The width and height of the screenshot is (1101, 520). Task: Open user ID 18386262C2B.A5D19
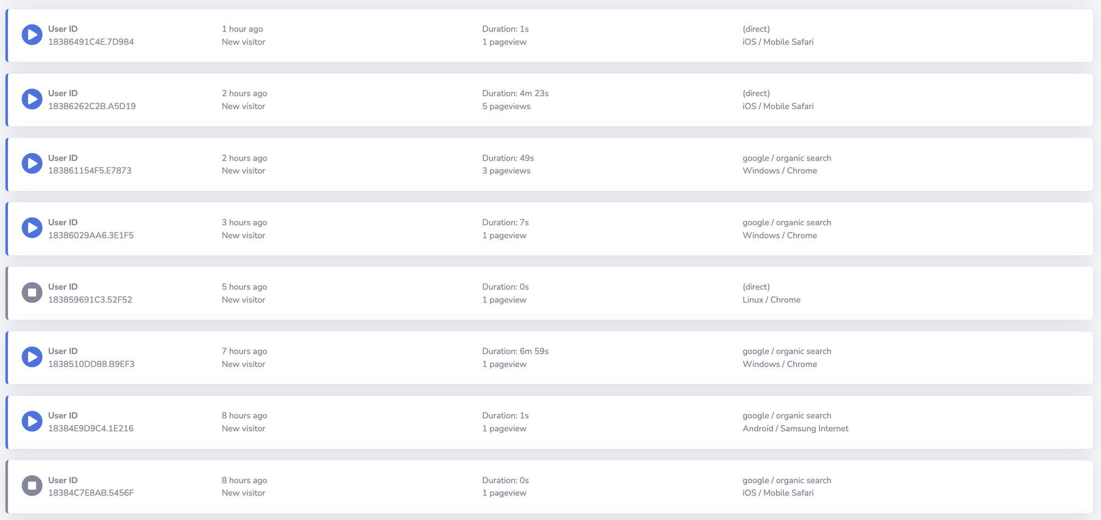[x=91, y=106]
